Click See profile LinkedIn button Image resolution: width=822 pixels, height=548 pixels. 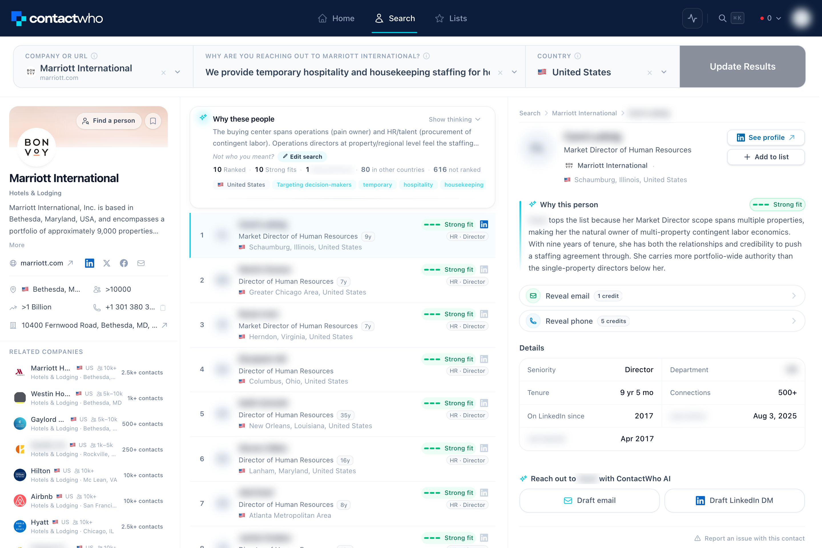pyautogui.click(x=766, y=138)
